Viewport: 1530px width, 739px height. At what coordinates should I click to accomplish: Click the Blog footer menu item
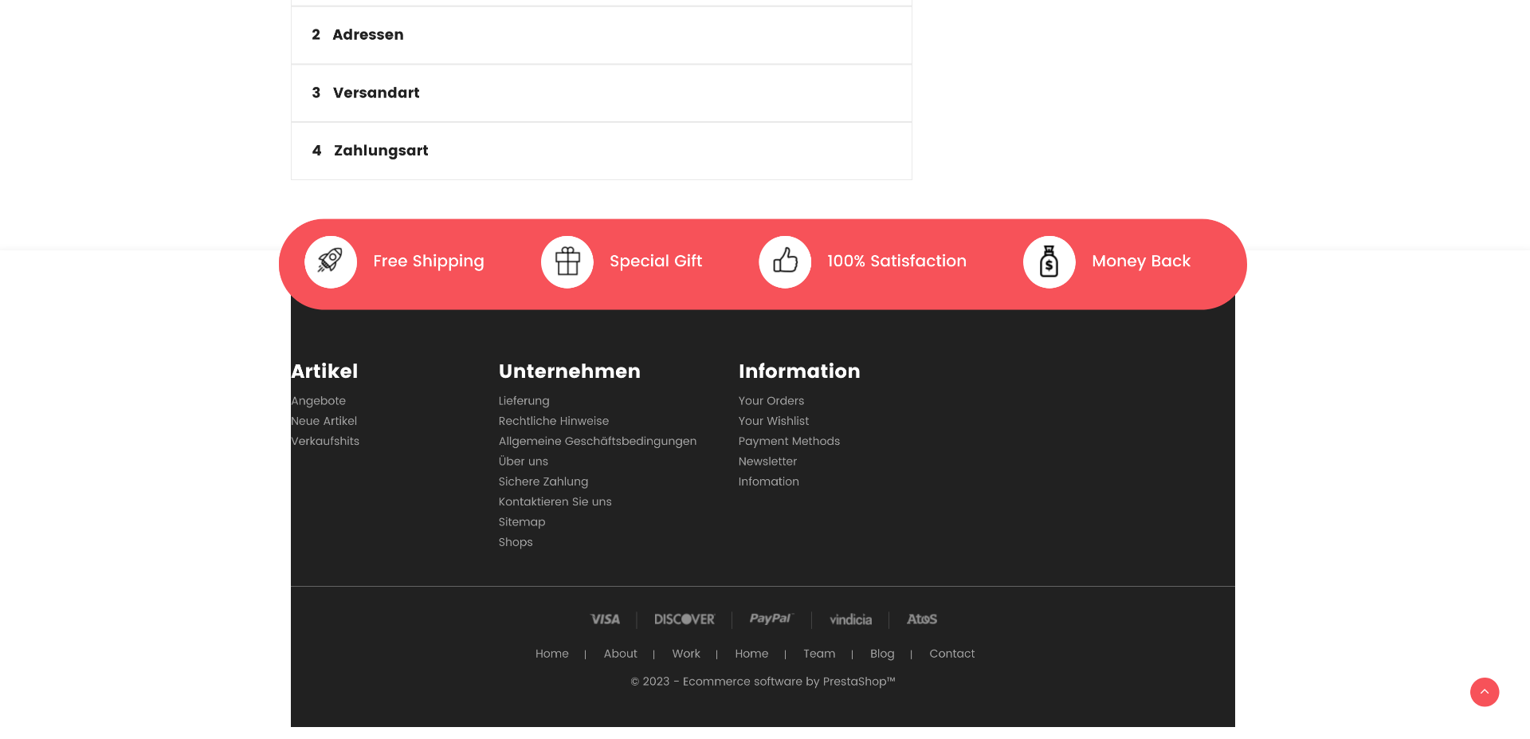click(882, 654)
